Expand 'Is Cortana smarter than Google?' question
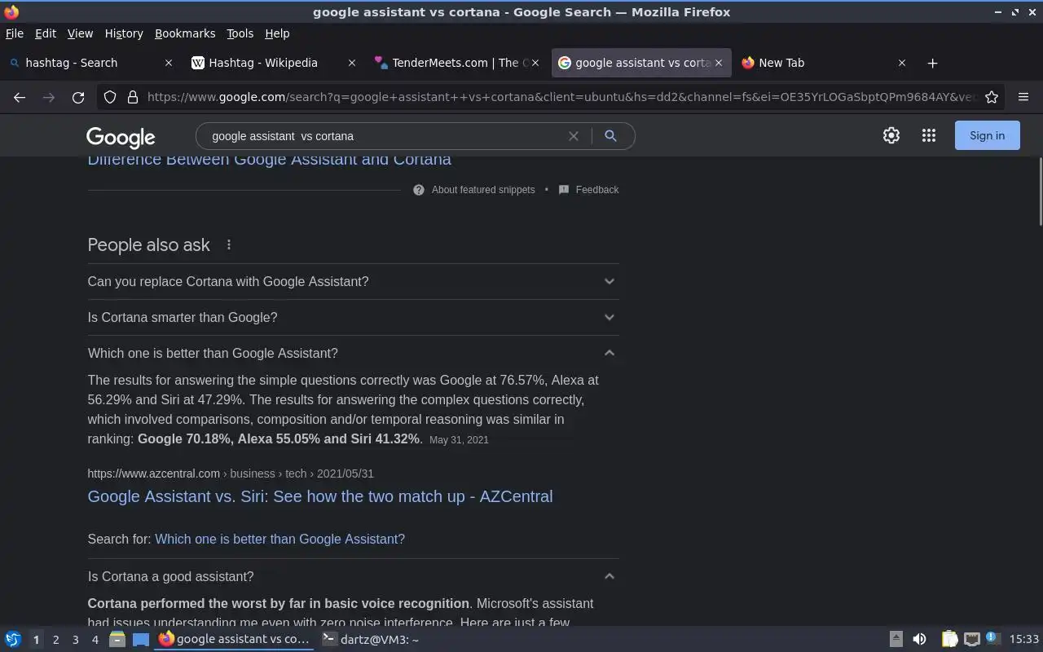The image size is (1043, 652). point(353,317)
